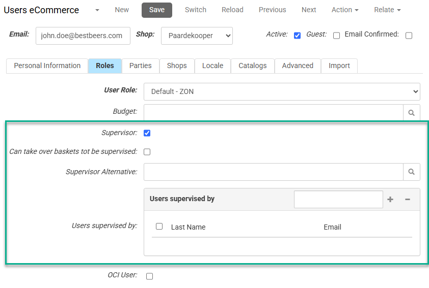Open the Relate menu
This screenshot has height=288, width=429.
(x=387, y=10)
